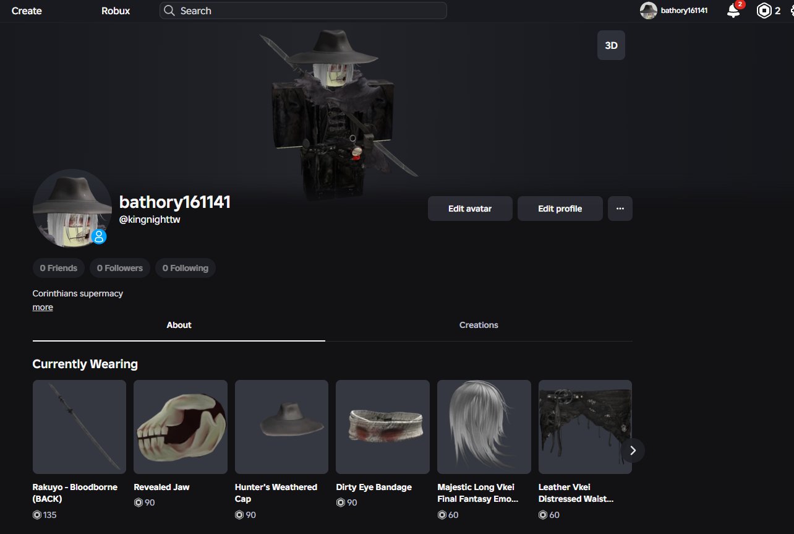Open the Revealed Jaw item thumbnail
This screenshot has height=534, width=794.
181,427
